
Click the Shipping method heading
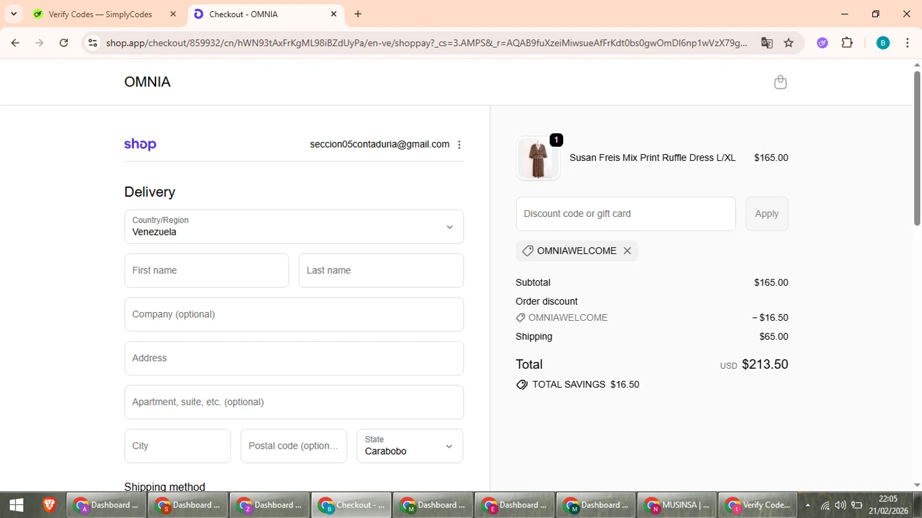pyautogui.click(x=165, y=487)
